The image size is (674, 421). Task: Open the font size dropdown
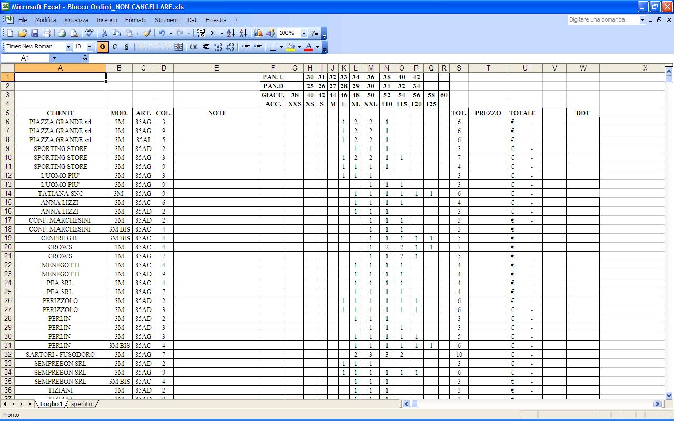90,47
